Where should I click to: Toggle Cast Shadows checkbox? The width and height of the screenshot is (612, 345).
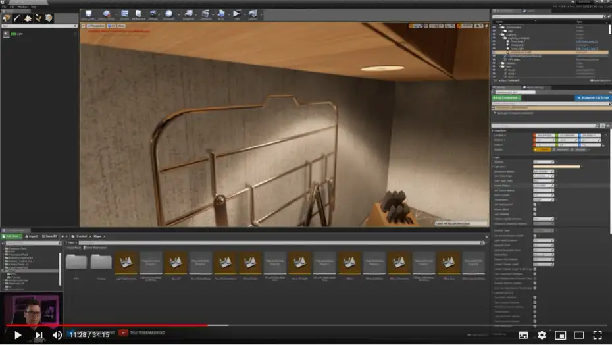[535, 214]
